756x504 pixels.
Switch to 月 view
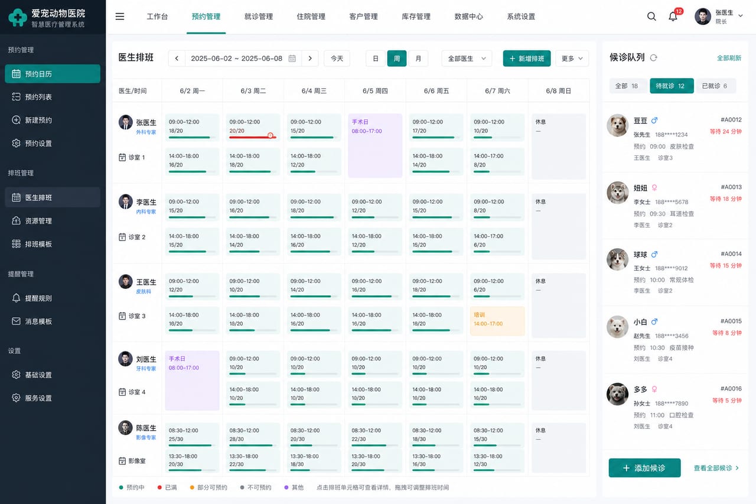(x=418, y=58)
